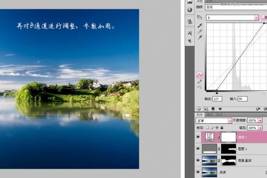Viewport: 267px width, 178px height.
Task: Select the 背景 layer thumbnail
Action: click(210, 172)
